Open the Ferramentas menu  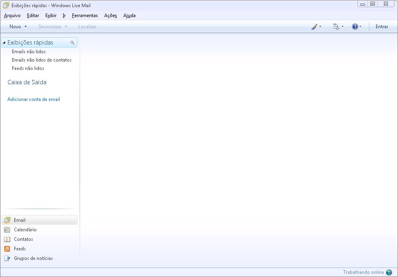85,15
